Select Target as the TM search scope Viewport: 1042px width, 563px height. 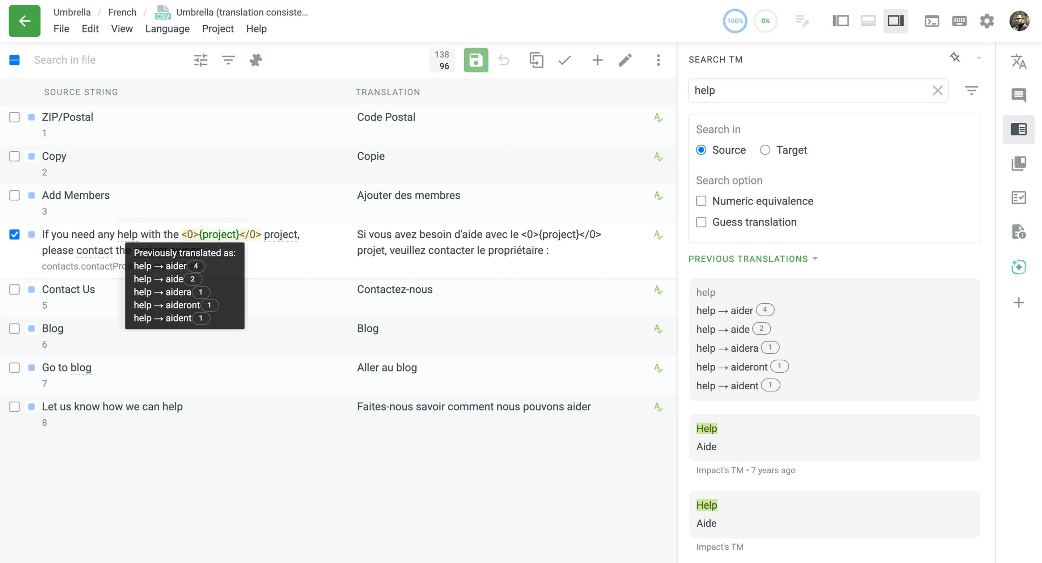click(765, 150)
